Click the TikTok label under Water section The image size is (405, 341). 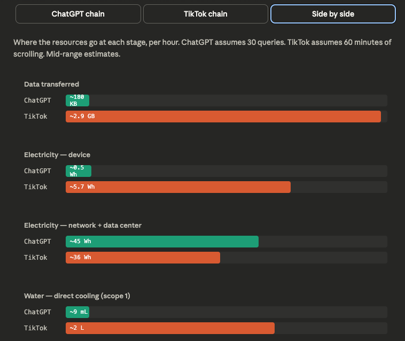(x=35, y=328)
